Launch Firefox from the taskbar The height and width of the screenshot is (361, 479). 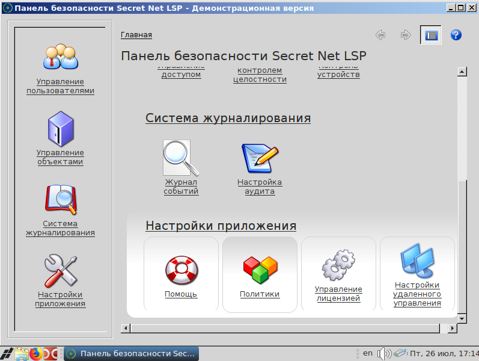click(x=35, y=354)
